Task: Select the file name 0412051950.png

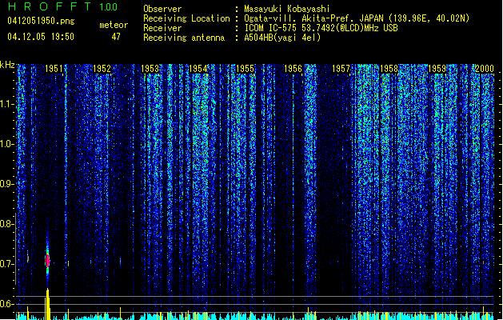Action: [41, 21]
